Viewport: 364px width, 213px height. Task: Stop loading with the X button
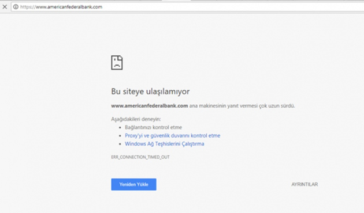(5, 7)
